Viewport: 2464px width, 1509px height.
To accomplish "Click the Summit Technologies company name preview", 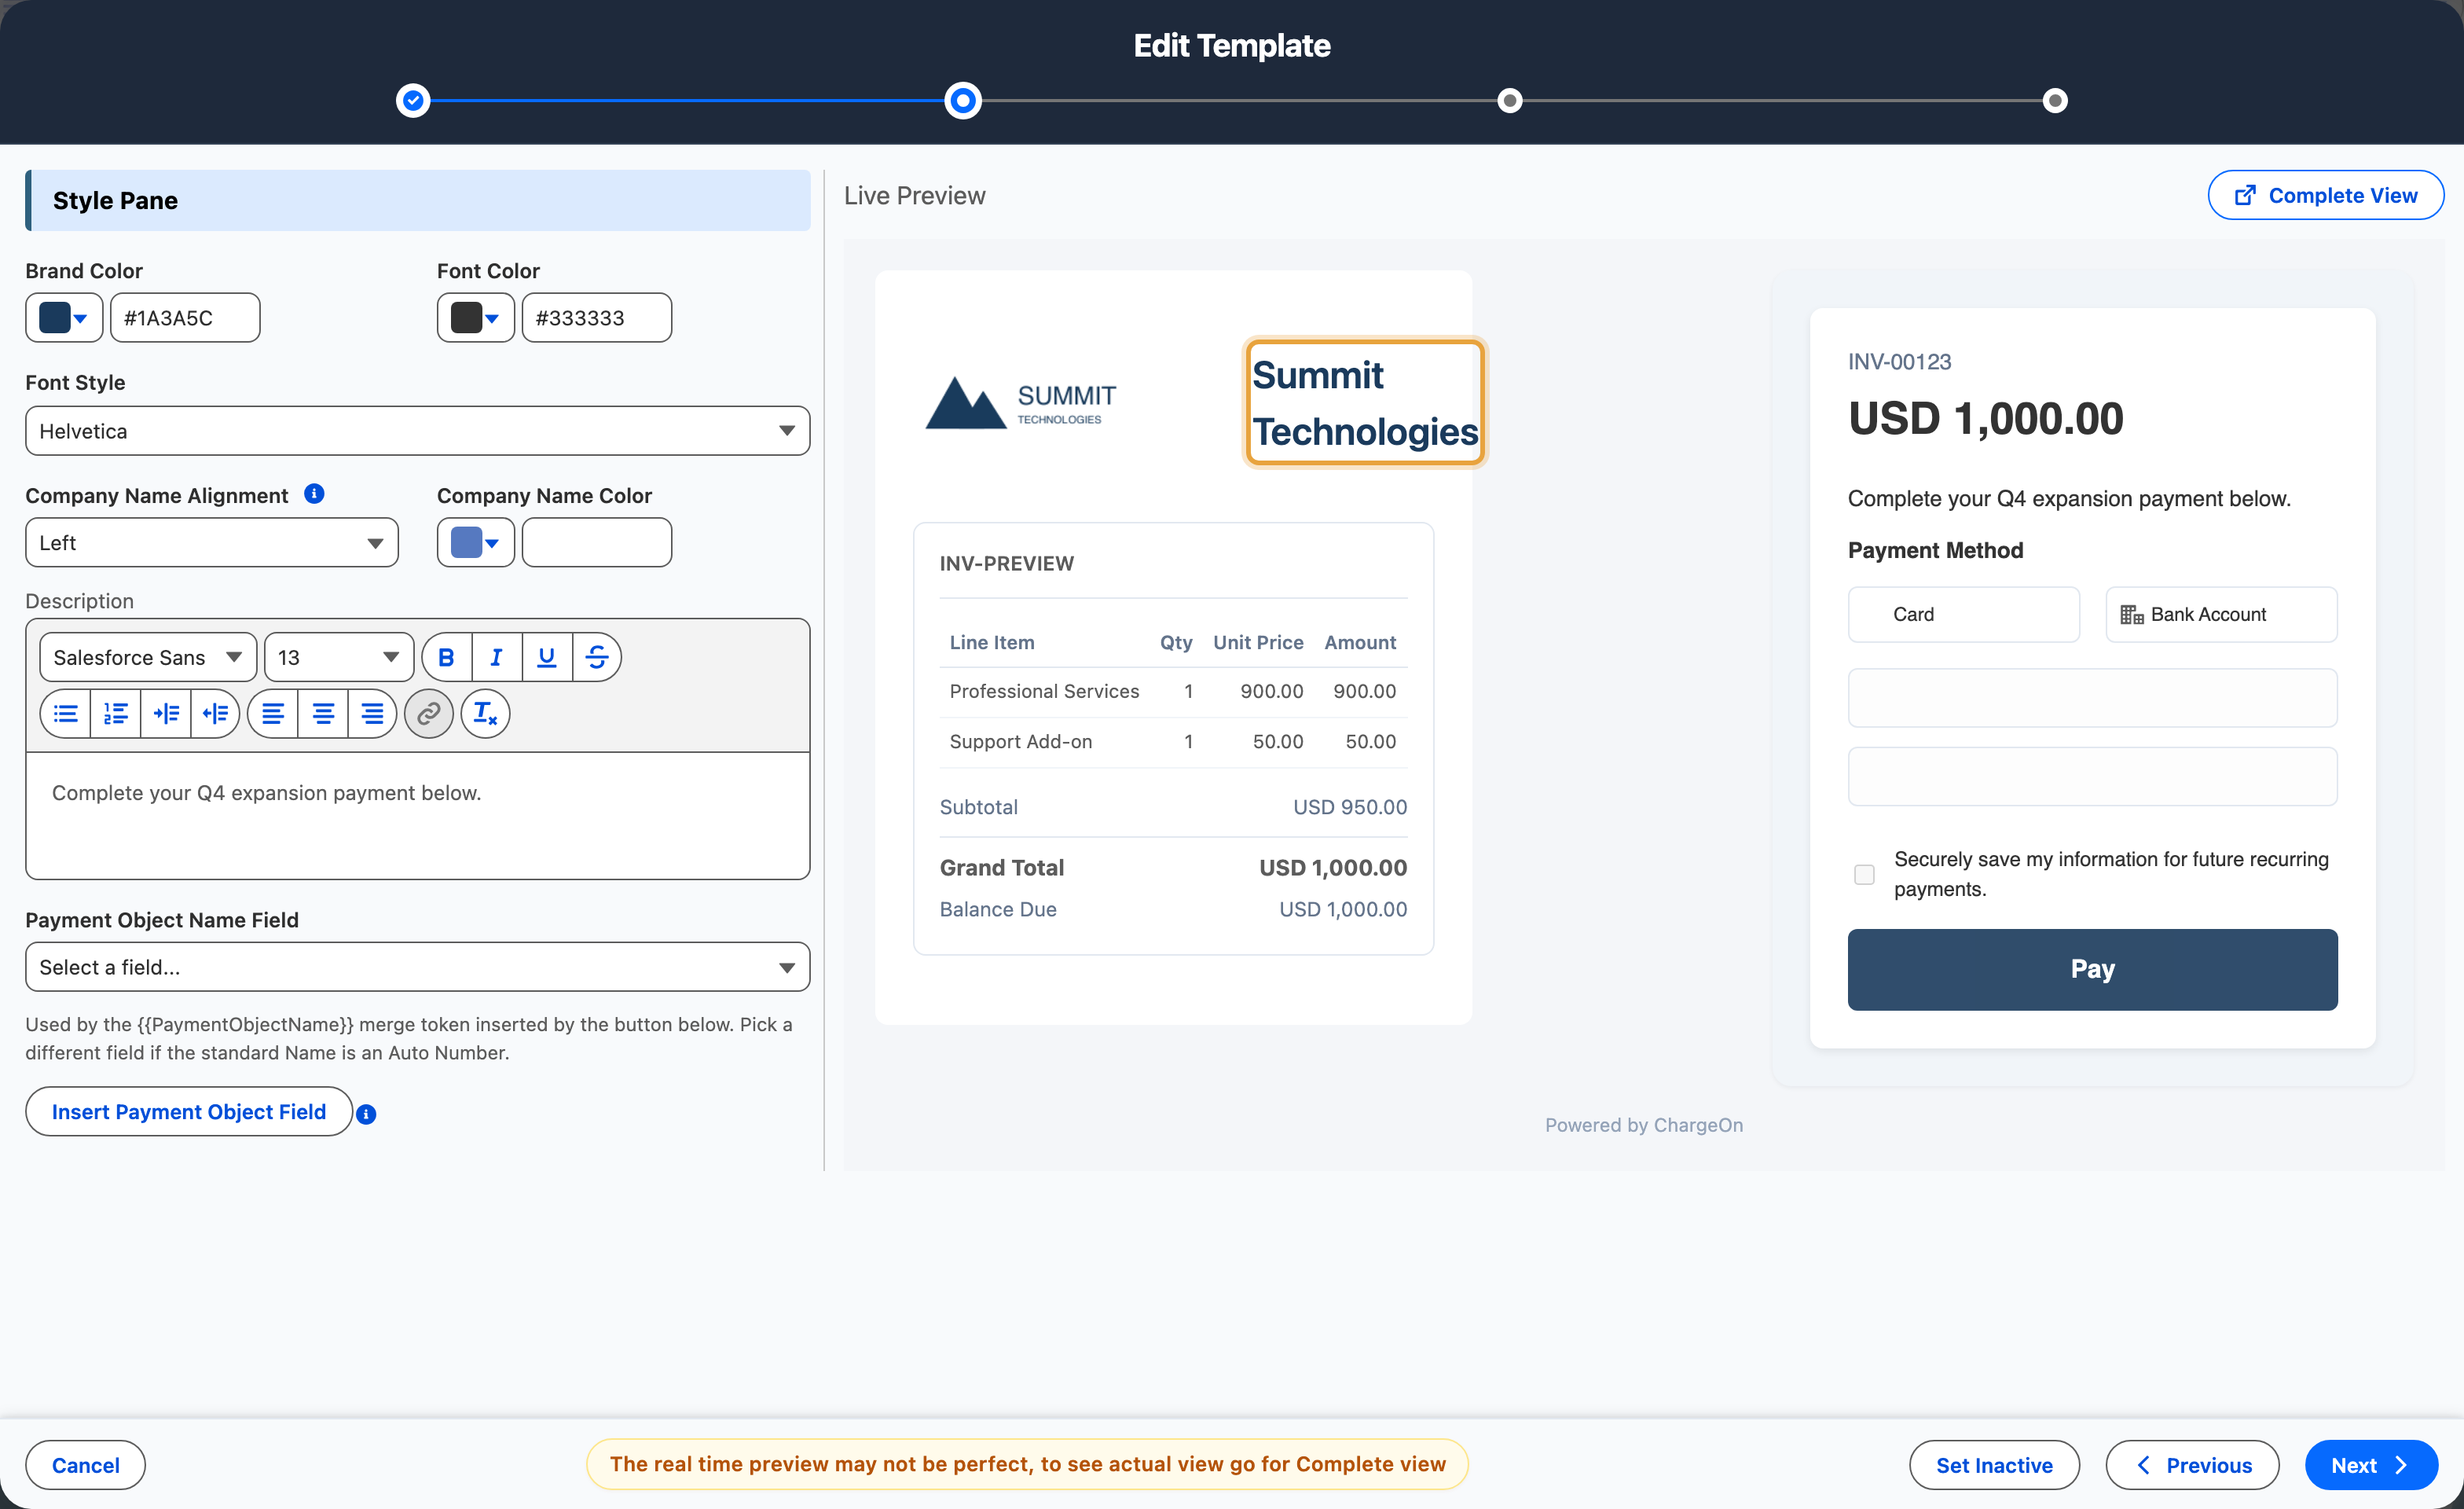I will click(x=1365, y=403).
